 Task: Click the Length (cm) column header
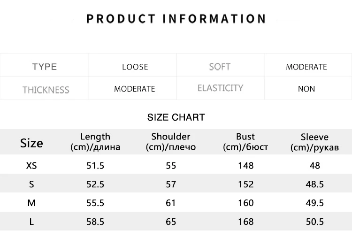(95, 142)
